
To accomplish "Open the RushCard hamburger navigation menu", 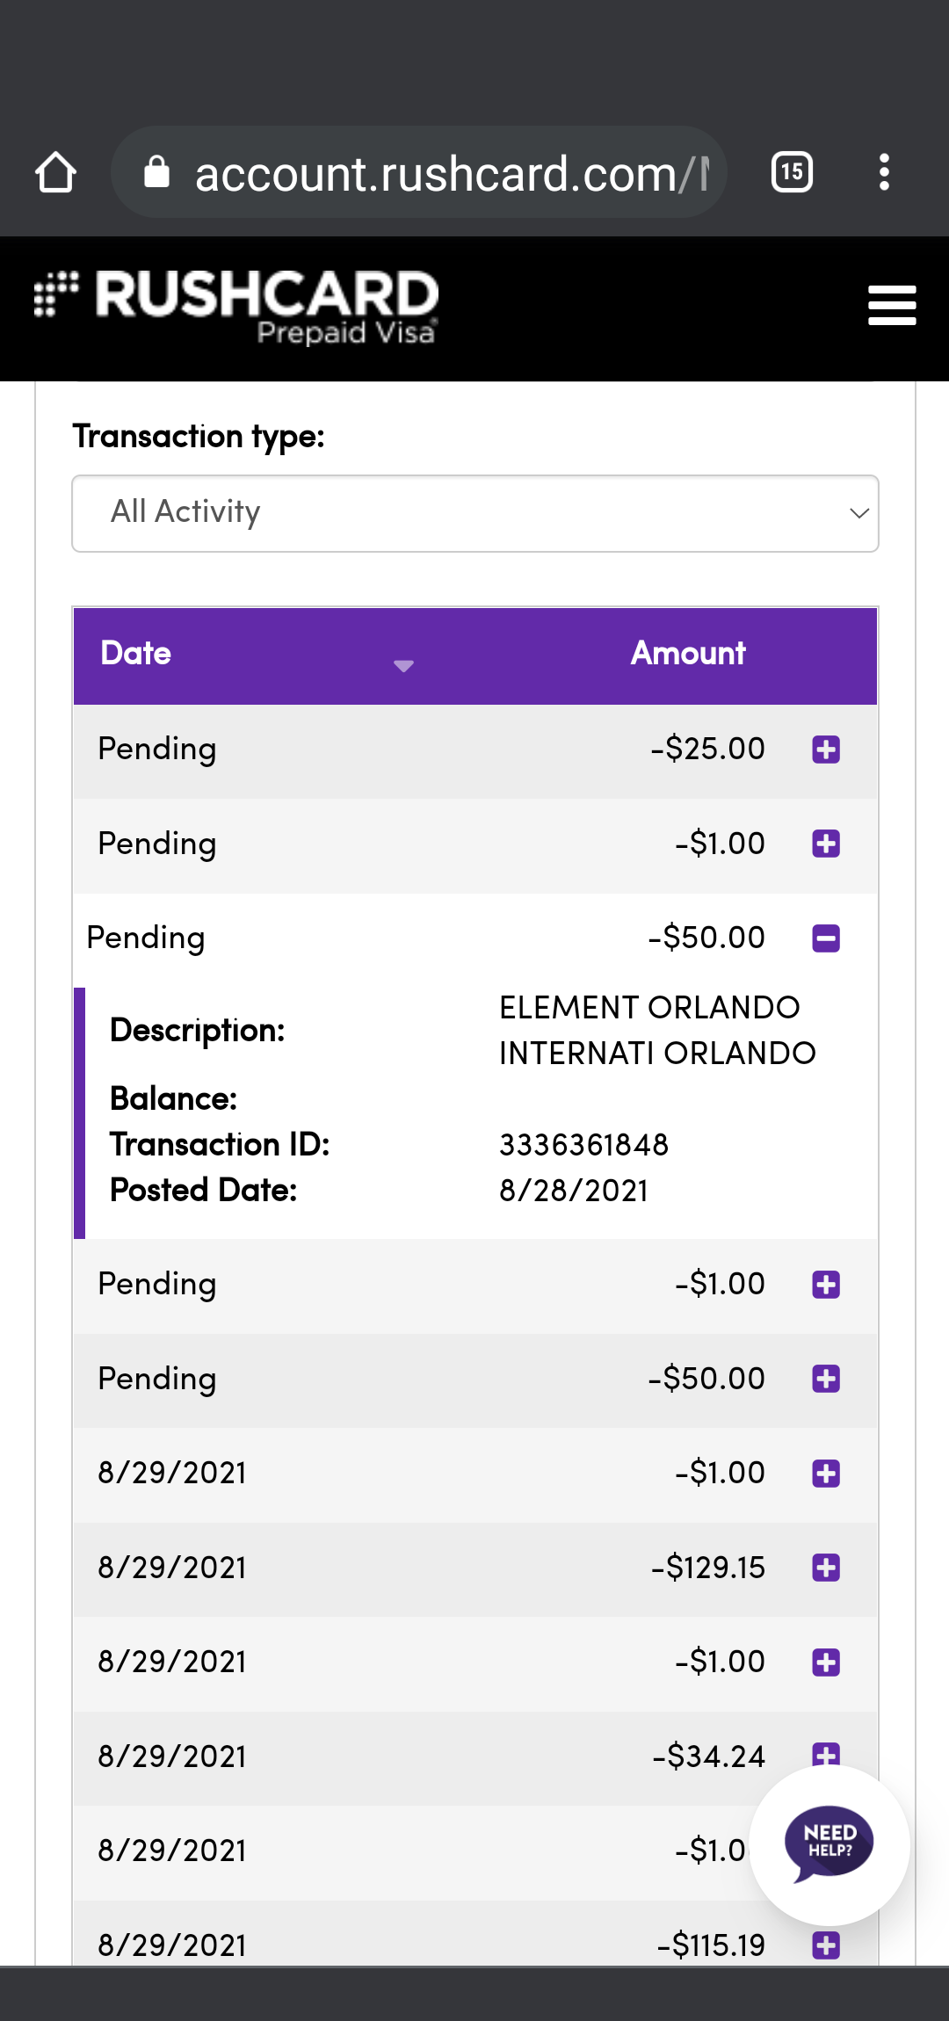I will point(891,306).
